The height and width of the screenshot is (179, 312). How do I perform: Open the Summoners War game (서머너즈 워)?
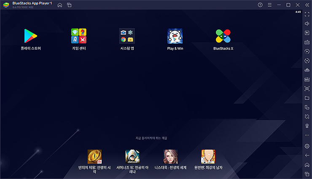(132, 157)
